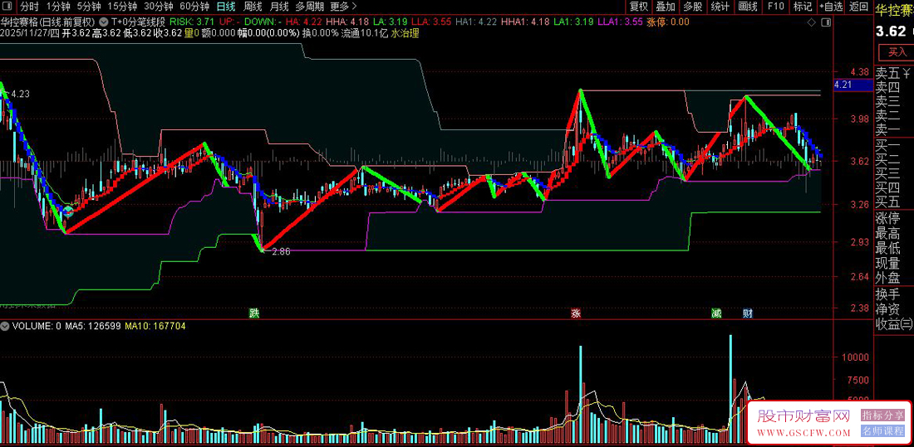Click the diamond icon at chart top-right
Viewport: 914px width, 447px height.
point(812,22)
